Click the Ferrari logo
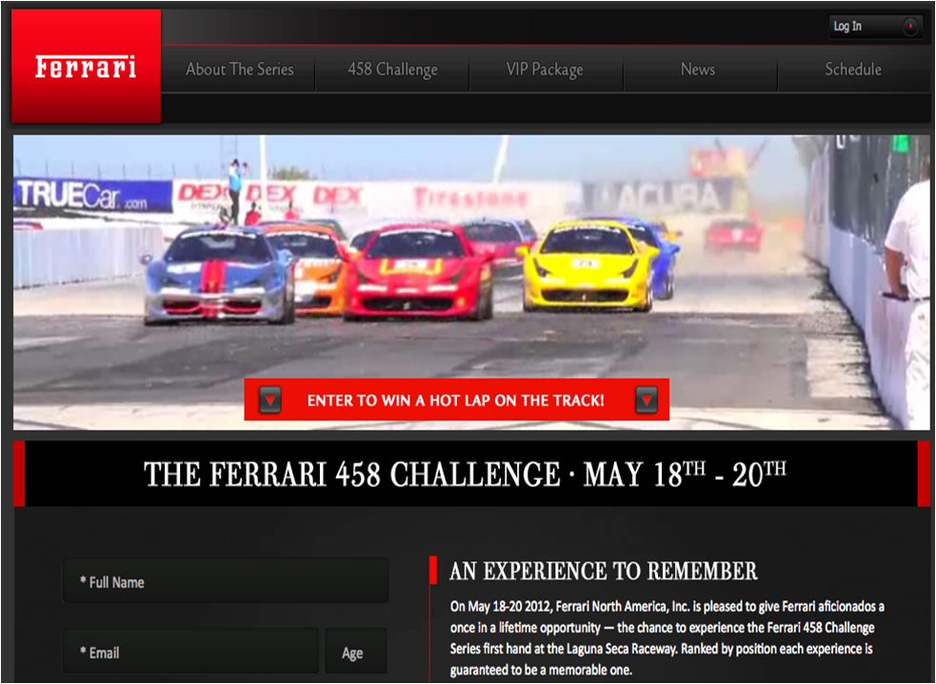The height and width of the screenshot is (684, 936). pos(86,67)
